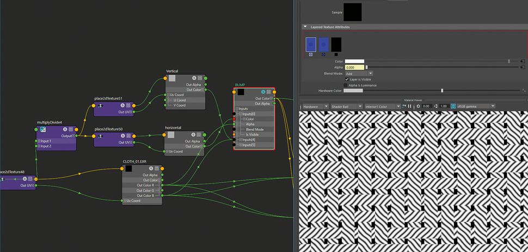528x252 pixels.
Task: Collapse the Layered Texture Attributes section
Action: [305, 27]
